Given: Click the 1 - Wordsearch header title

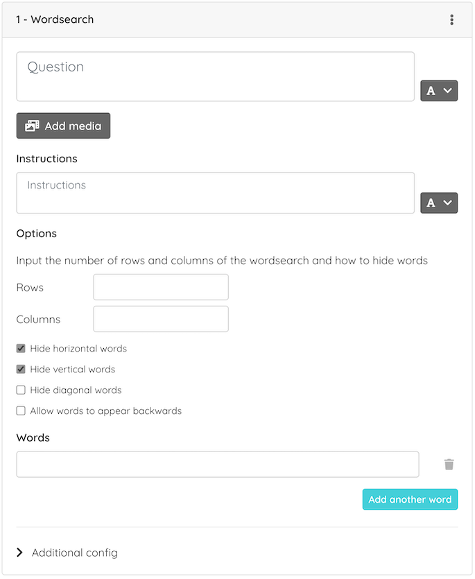Looking at the screenshot, I should click(x=55, y=19).
